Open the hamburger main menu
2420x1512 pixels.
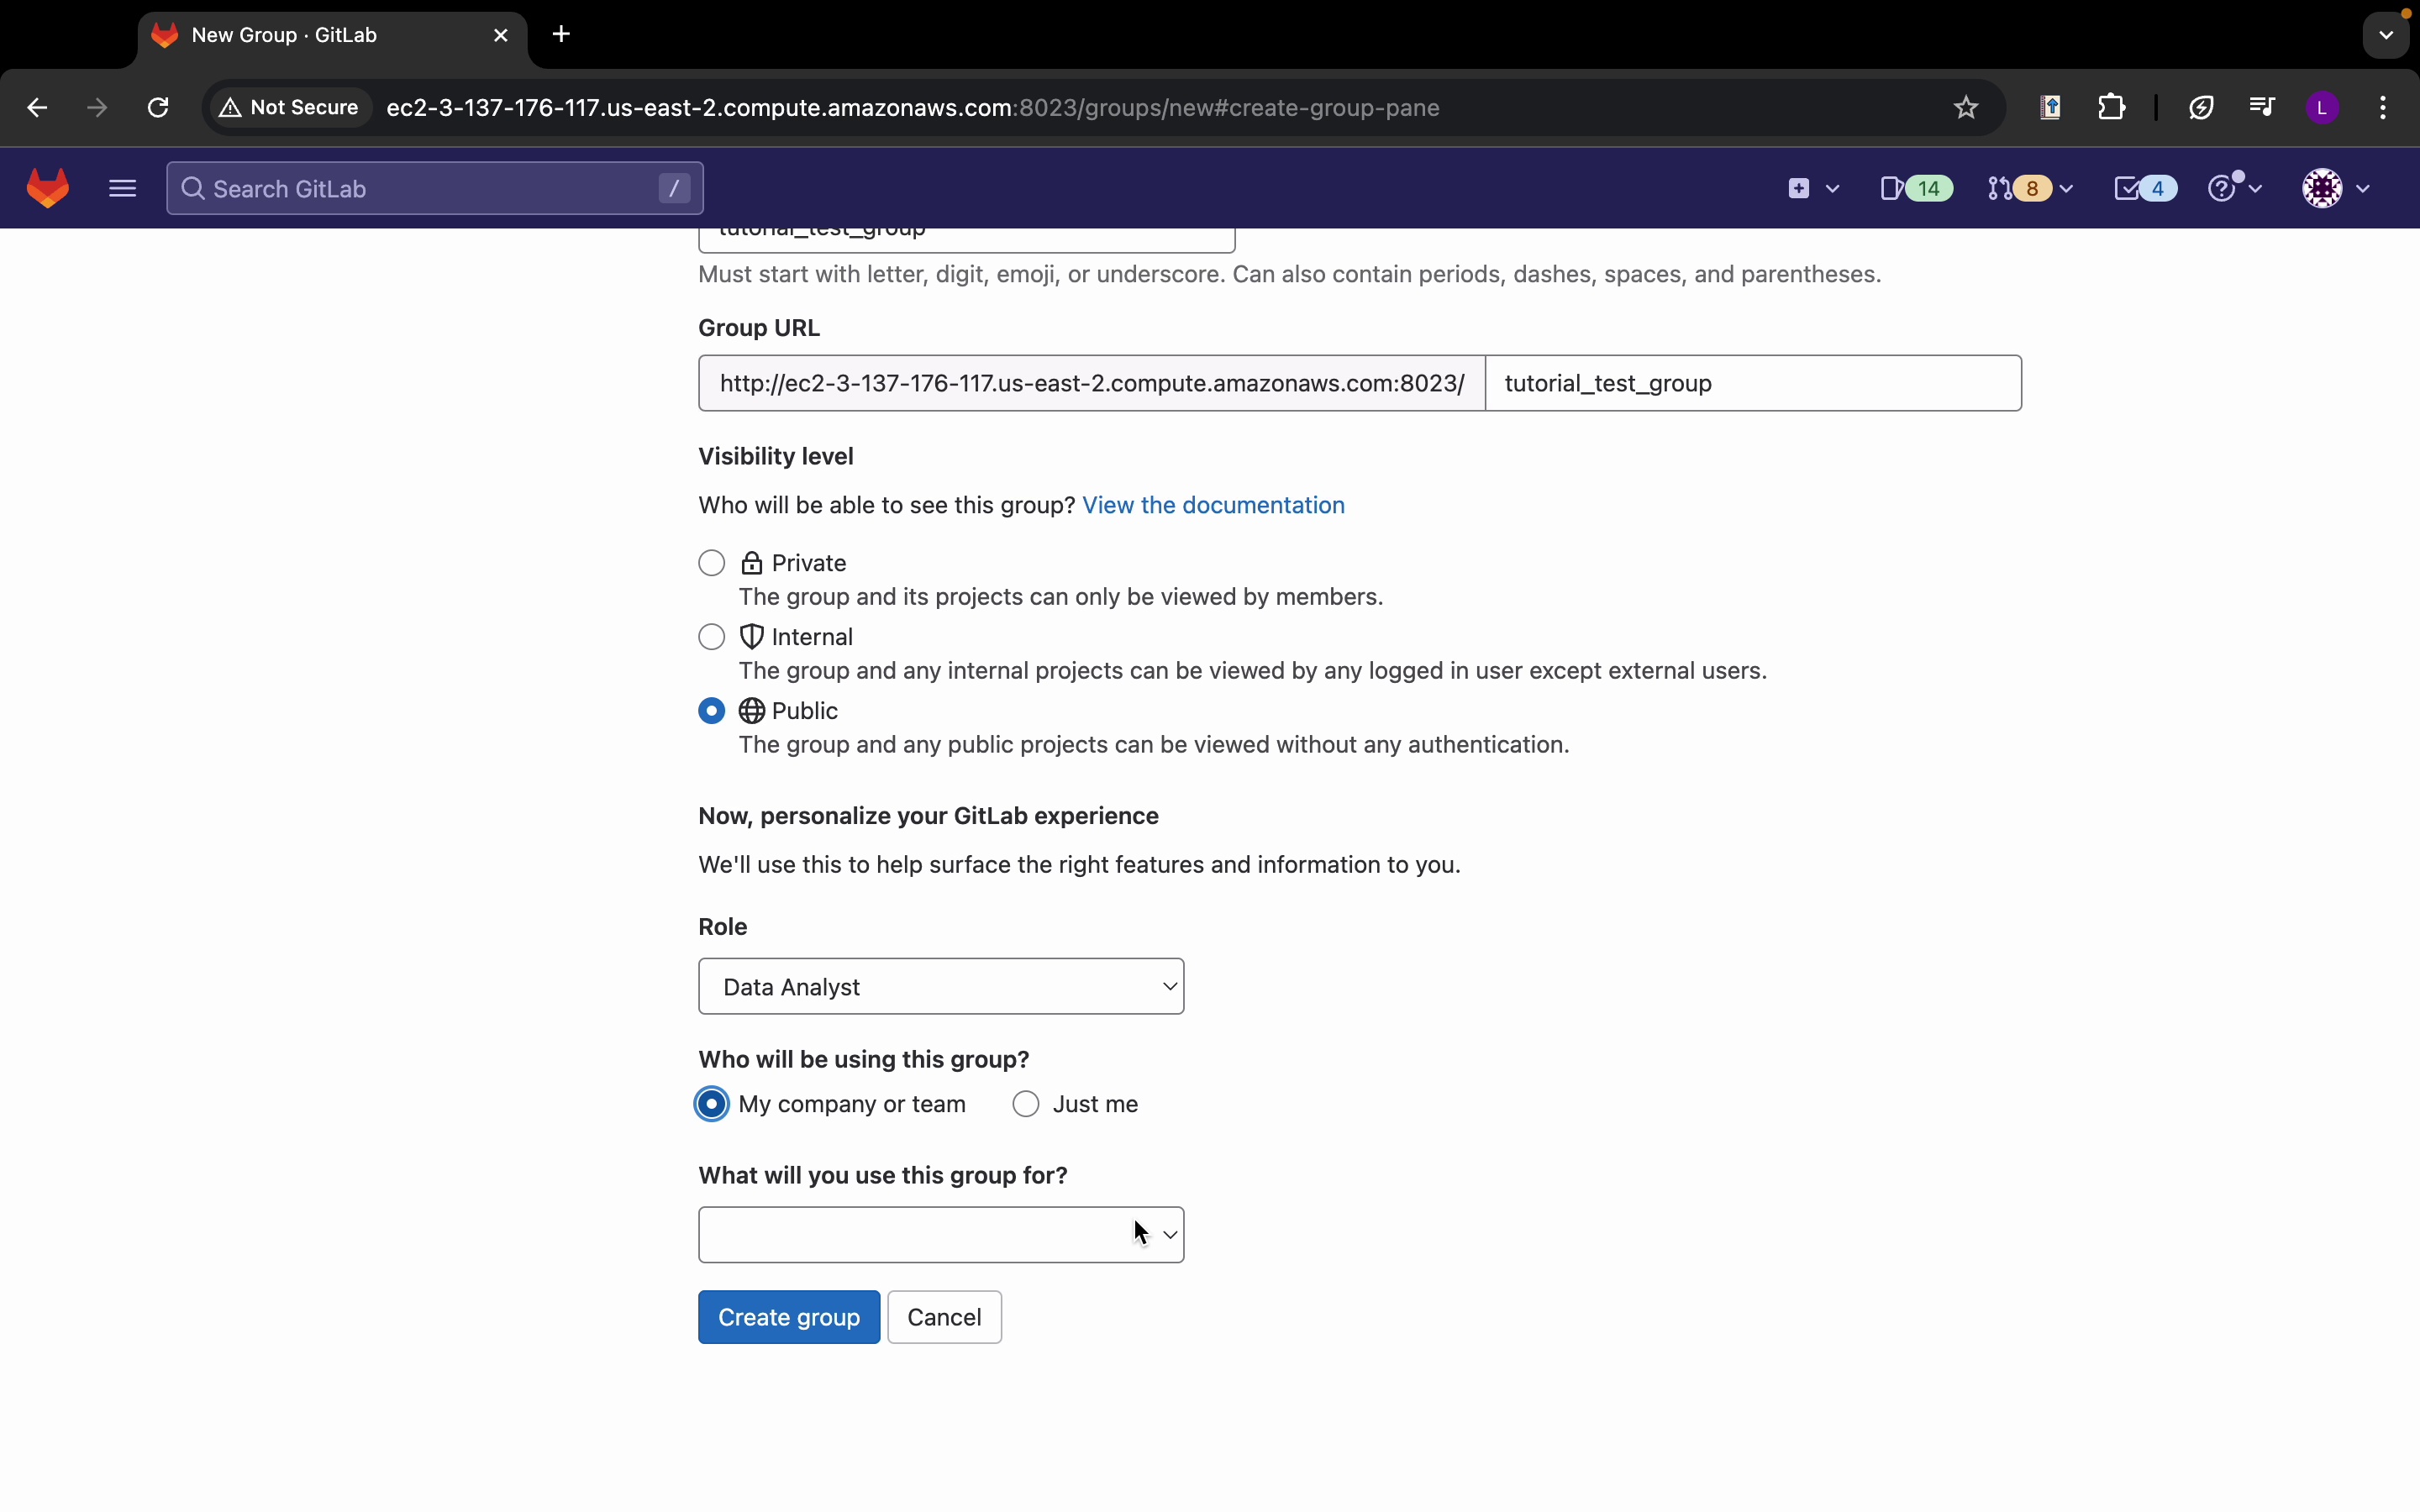coord(122,188)
